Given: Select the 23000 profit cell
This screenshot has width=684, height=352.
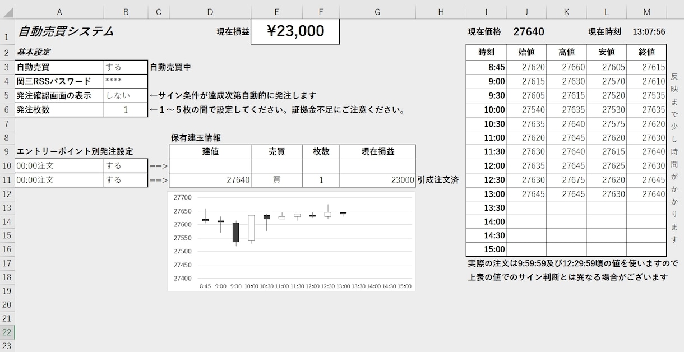Looking at the screenshot, I should [377, 180].
